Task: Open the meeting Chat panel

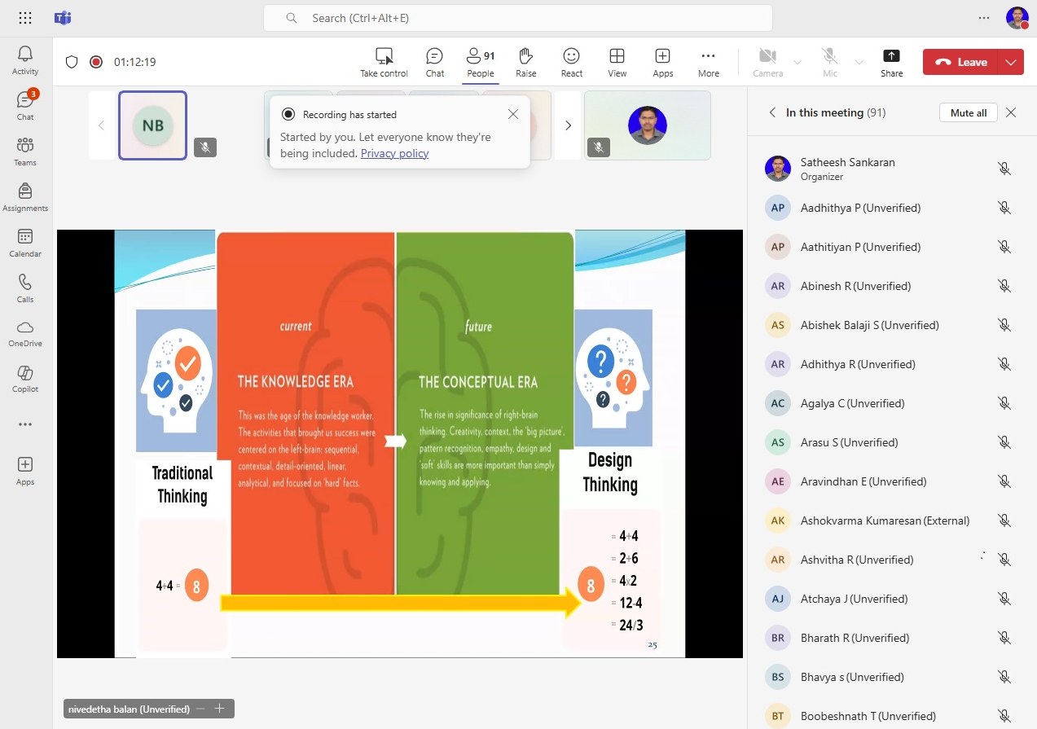Action: (x=435, y=62)
